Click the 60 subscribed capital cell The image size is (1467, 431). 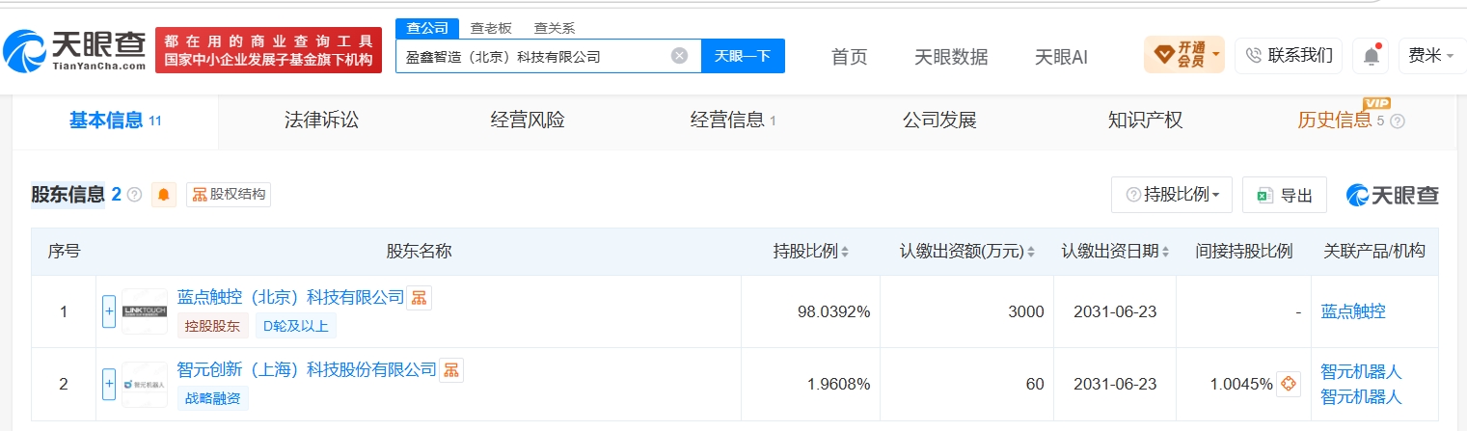1035,384
